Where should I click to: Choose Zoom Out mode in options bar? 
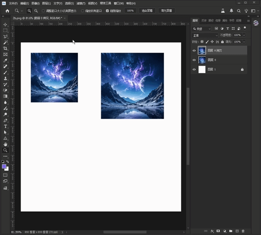[36, 11]
